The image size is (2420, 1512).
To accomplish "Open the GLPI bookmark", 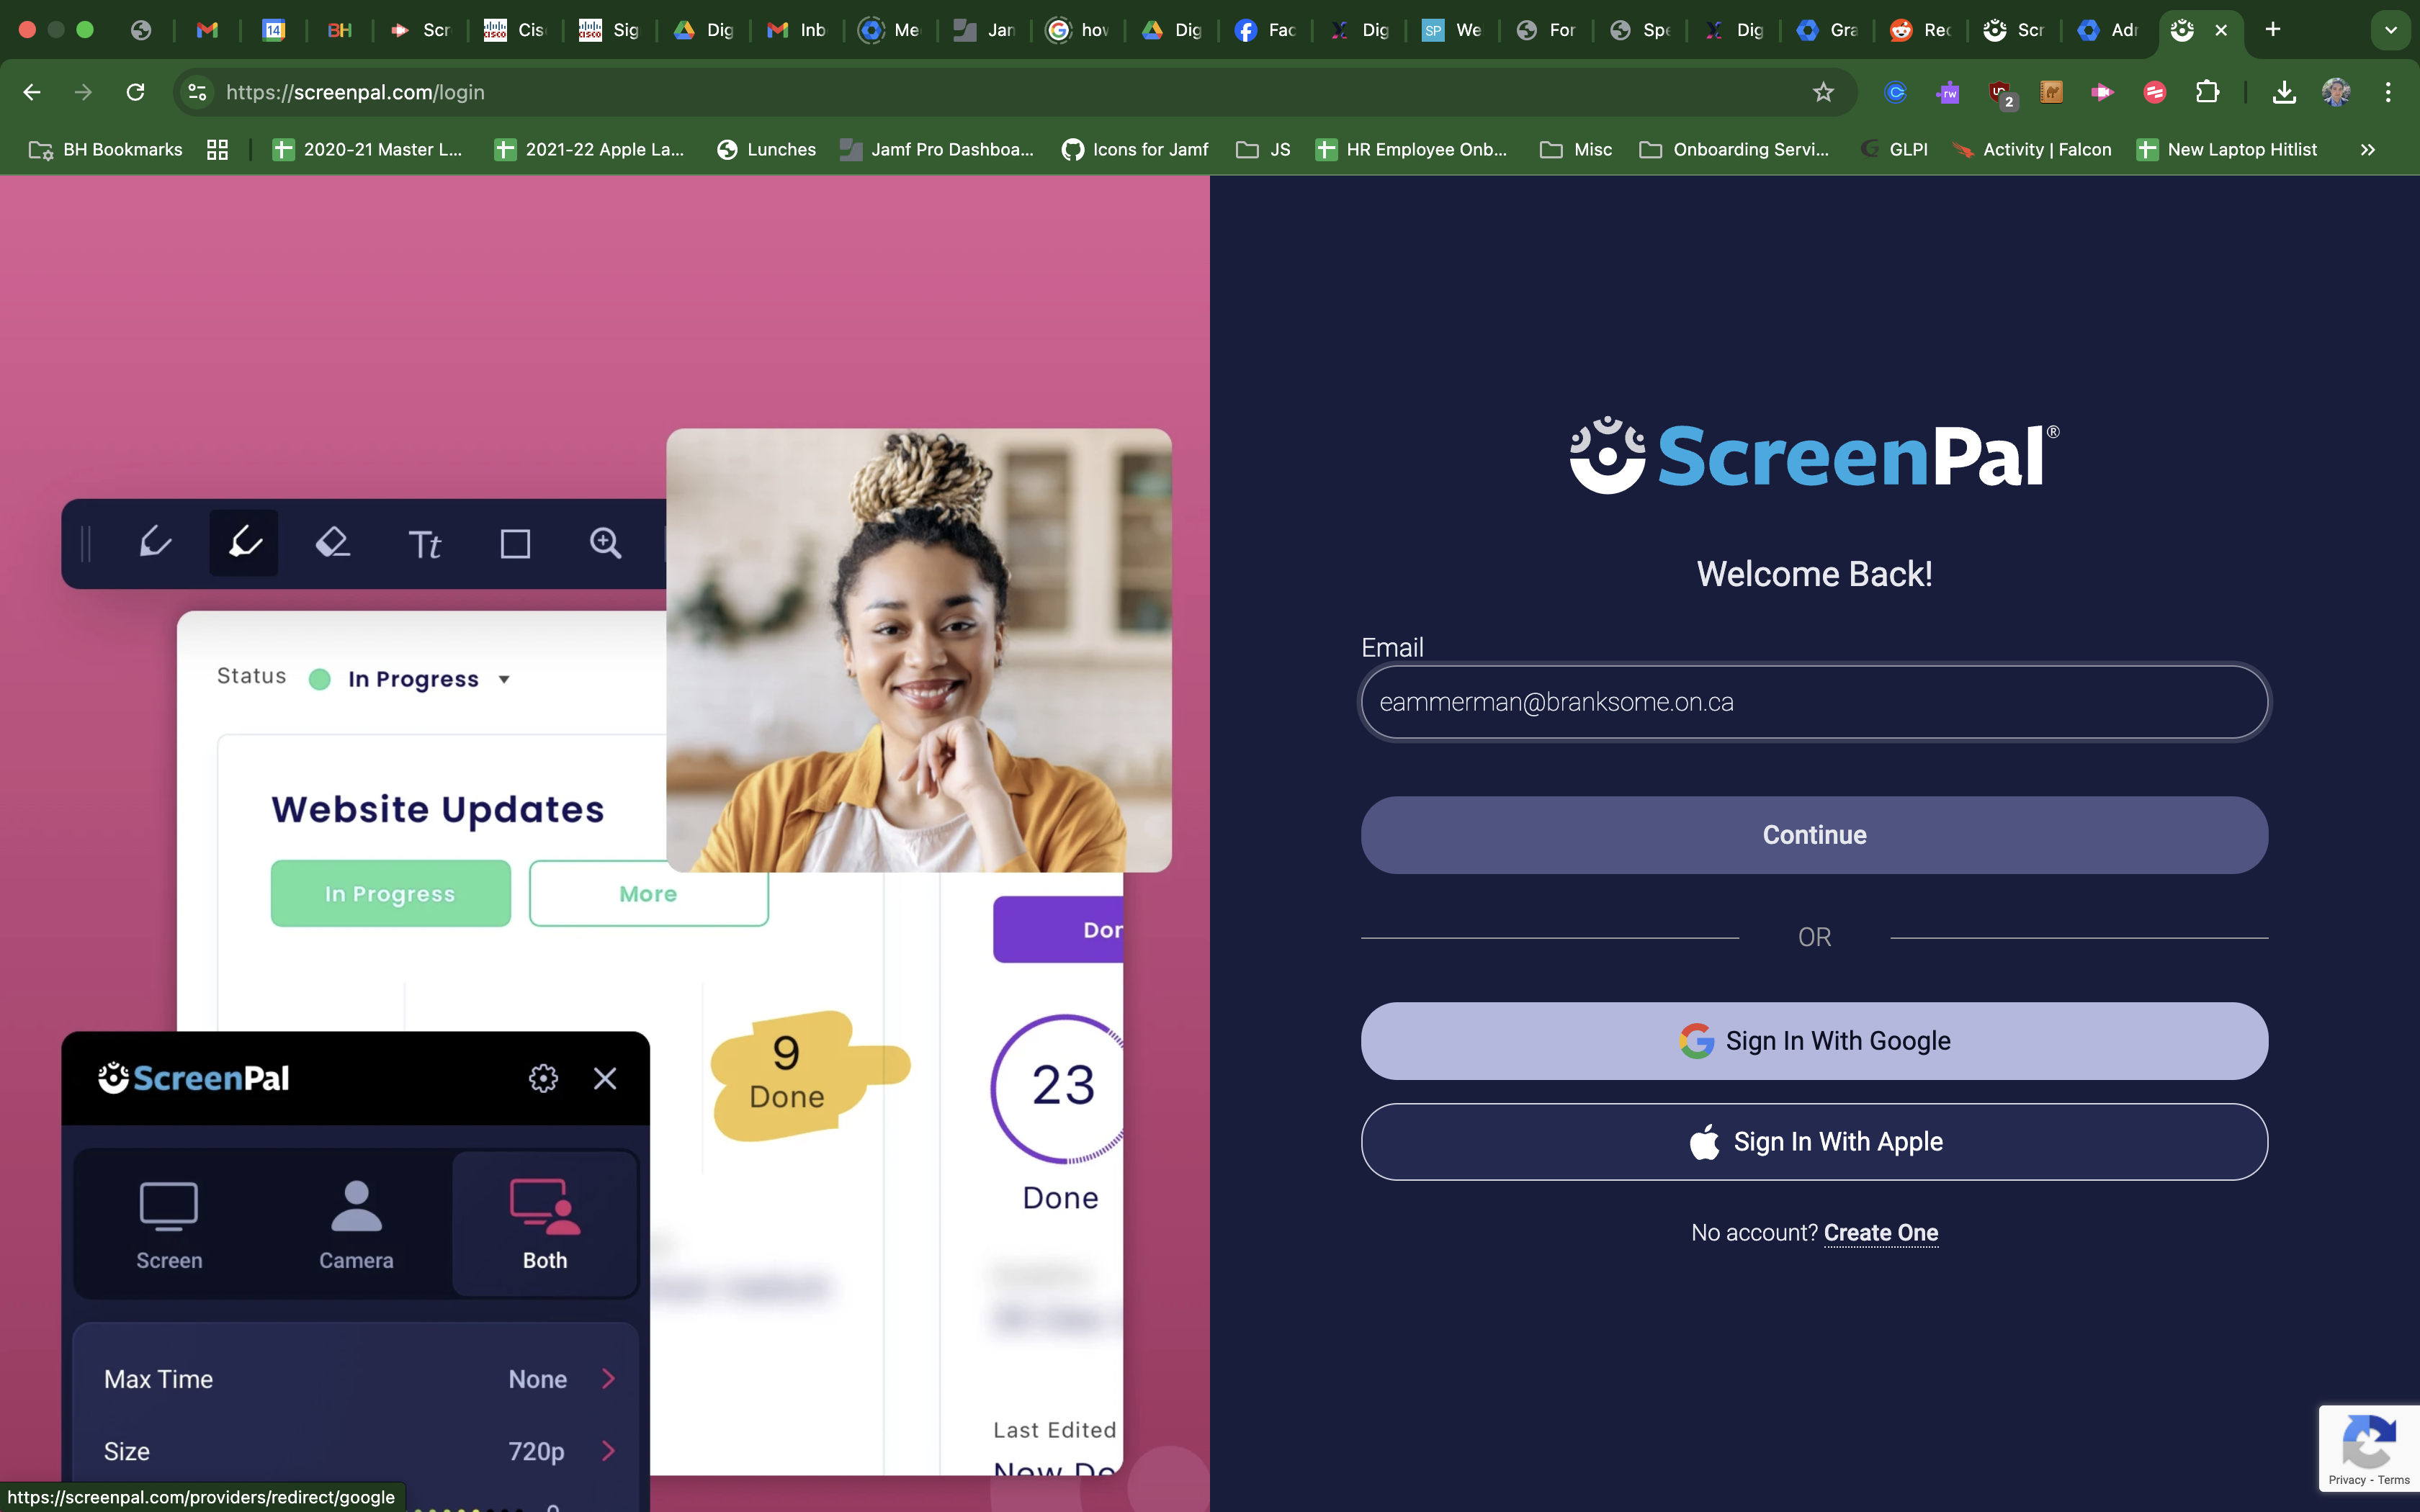I will [x=1895, y=149].
